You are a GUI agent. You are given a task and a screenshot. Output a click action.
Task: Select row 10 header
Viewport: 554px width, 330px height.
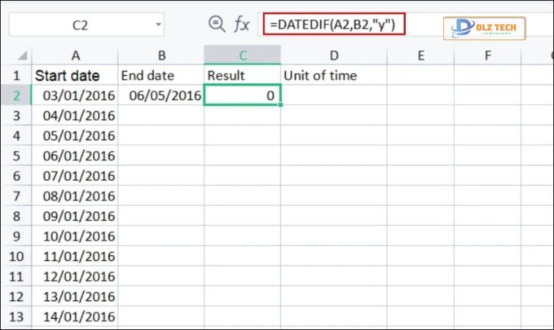[16, 257]
